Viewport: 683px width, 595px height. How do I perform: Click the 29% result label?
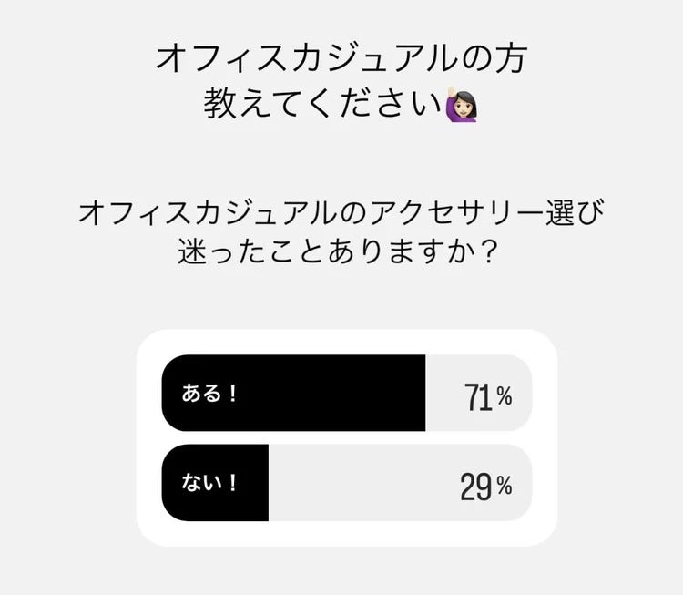pyautogui.click(x=486, y=487)
